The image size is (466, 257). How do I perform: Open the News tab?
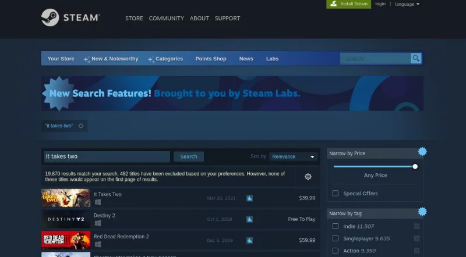click(x=246, y=59)
